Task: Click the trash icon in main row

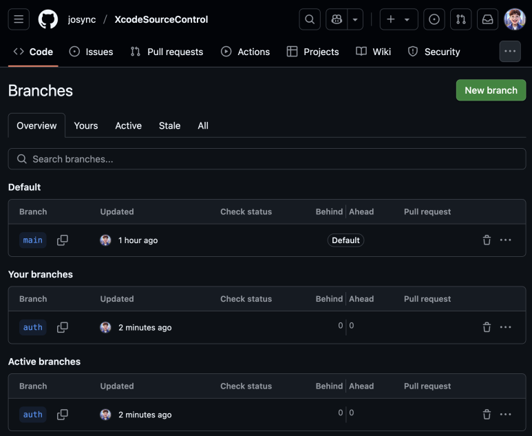Action: click(487, 240)
